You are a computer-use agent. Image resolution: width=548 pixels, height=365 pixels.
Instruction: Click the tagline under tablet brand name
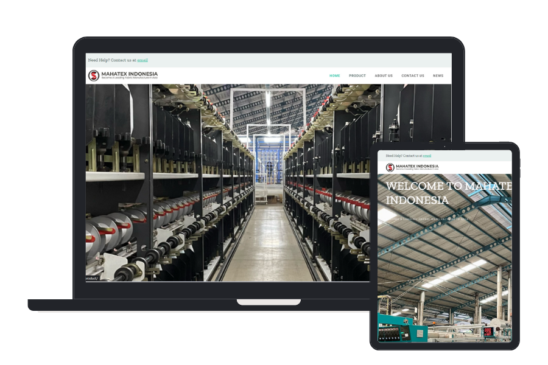[x=417, y=170]
